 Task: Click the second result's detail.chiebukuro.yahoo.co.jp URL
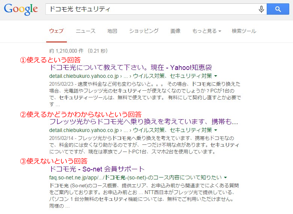pyautogui.click(x=84, y=130)
